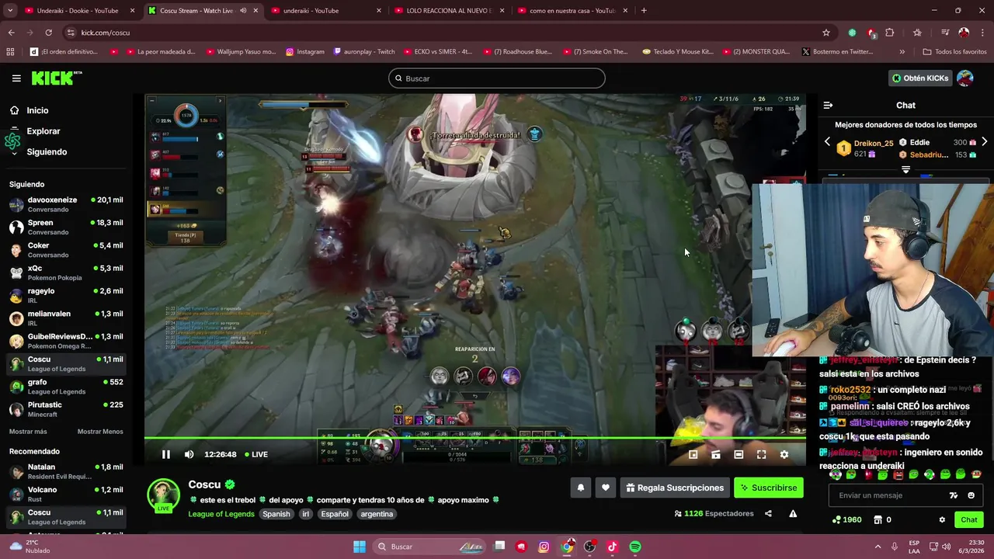The image size is (994, 559).
Task: Mute the Coscu Stream browser tab
Action: [243, 11]
